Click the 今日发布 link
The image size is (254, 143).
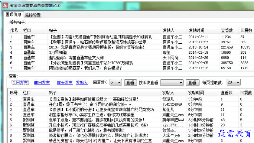coord(20,83)
